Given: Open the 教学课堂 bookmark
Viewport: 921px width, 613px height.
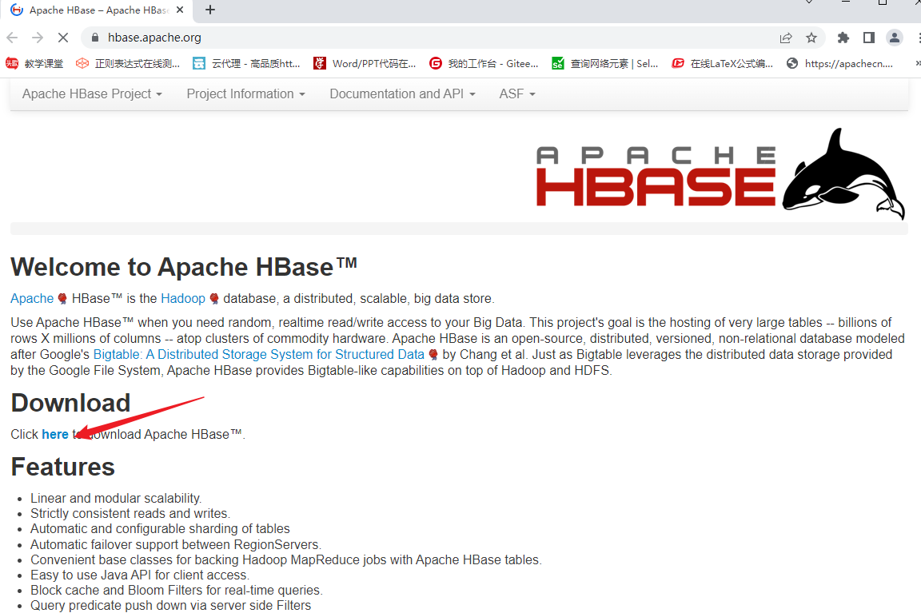Looking at the screenshot, I should coord(34,63).
